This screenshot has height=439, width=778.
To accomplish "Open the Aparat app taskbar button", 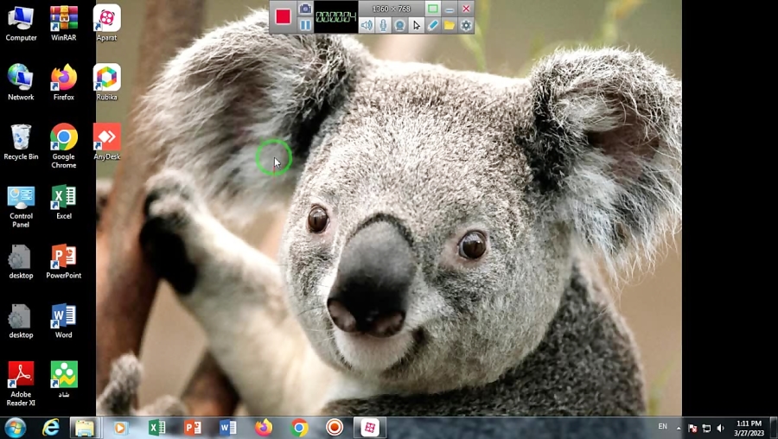I will [370, 428].
